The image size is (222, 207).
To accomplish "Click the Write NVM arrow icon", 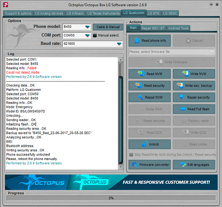I will 185,73.
